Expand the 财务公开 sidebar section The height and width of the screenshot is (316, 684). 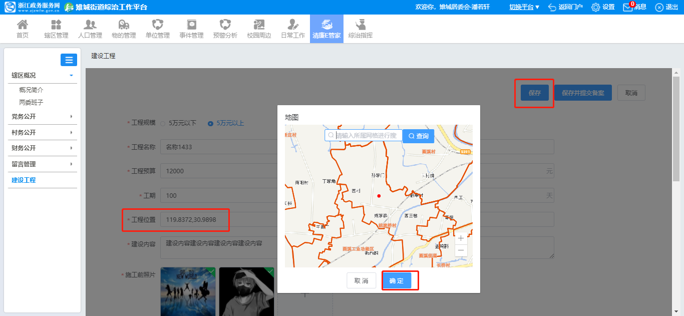click(43, 148)
